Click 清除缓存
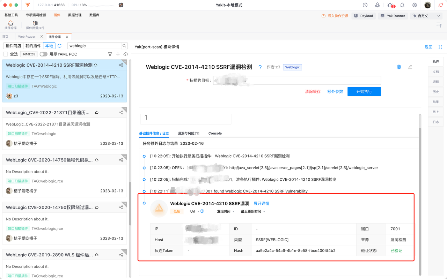The height and width of the screenshot is (279, 447). tap(313, 91)
